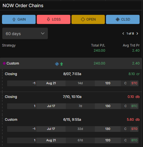Go to previous page of chains
Viewport: 143px width, 147px height.
click(x=123, y=33)
